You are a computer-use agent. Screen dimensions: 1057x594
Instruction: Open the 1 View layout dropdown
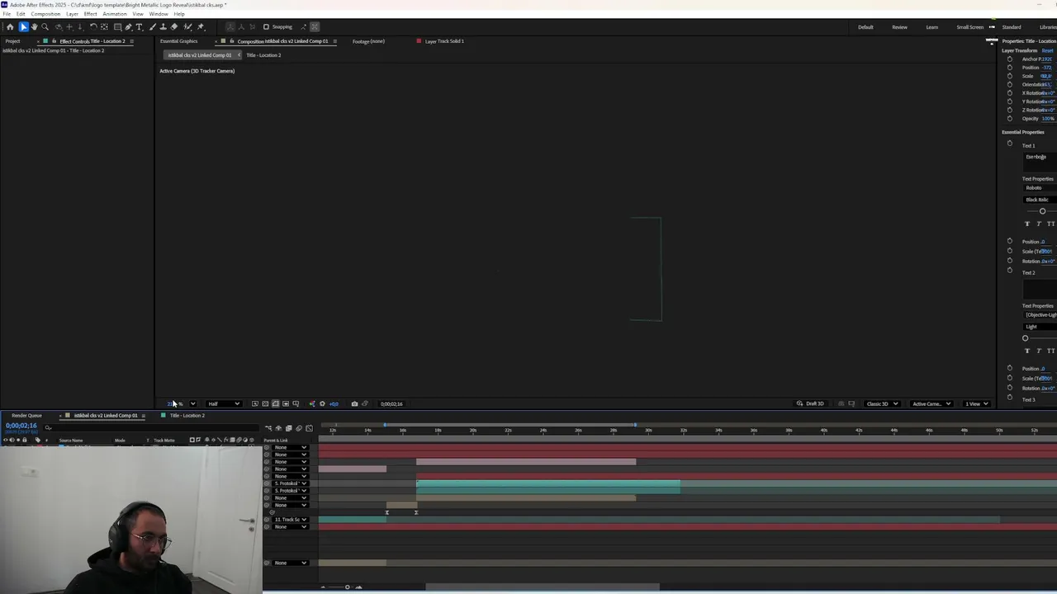(977, 403)
